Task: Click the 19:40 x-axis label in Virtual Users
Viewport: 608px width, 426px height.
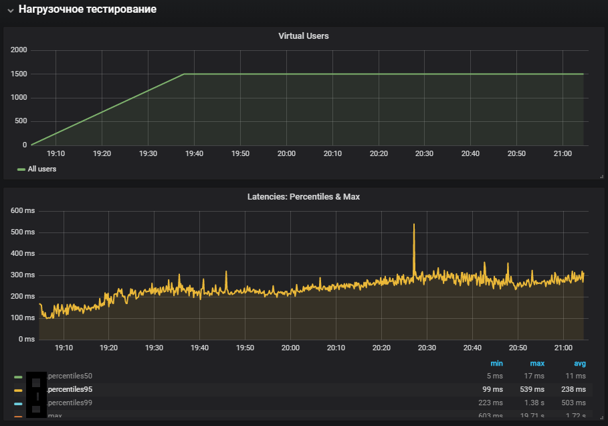Action: pyautogui.click(x=194, y=153)
